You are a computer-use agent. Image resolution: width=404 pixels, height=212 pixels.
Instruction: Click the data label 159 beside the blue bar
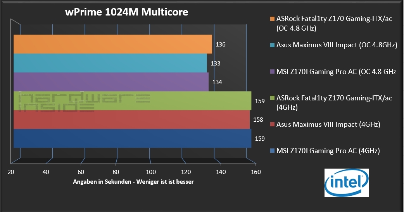260,139
